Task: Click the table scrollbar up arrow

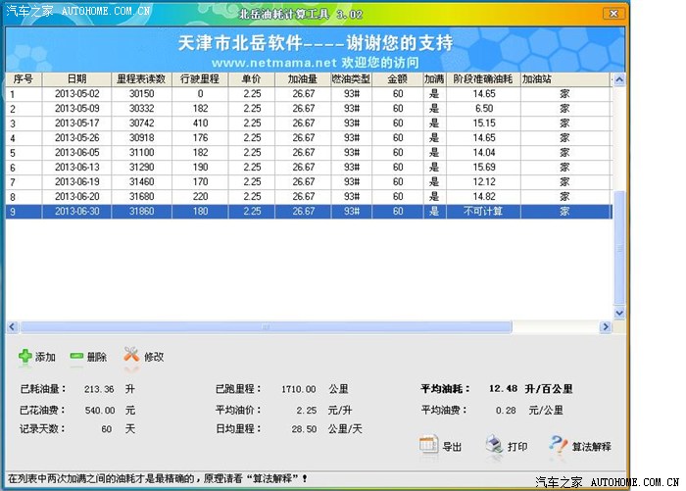Action: point(619,78)
